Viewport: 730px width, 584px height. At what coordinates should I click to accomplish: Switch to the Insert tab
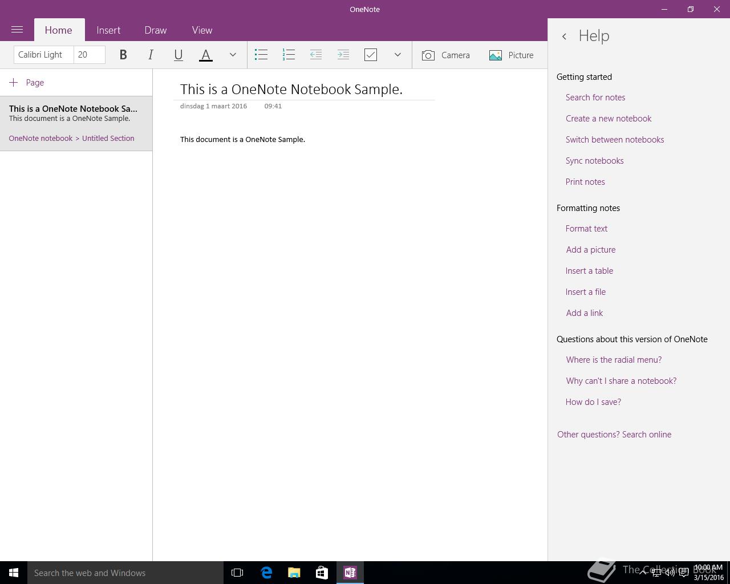[x=108, y=30]
